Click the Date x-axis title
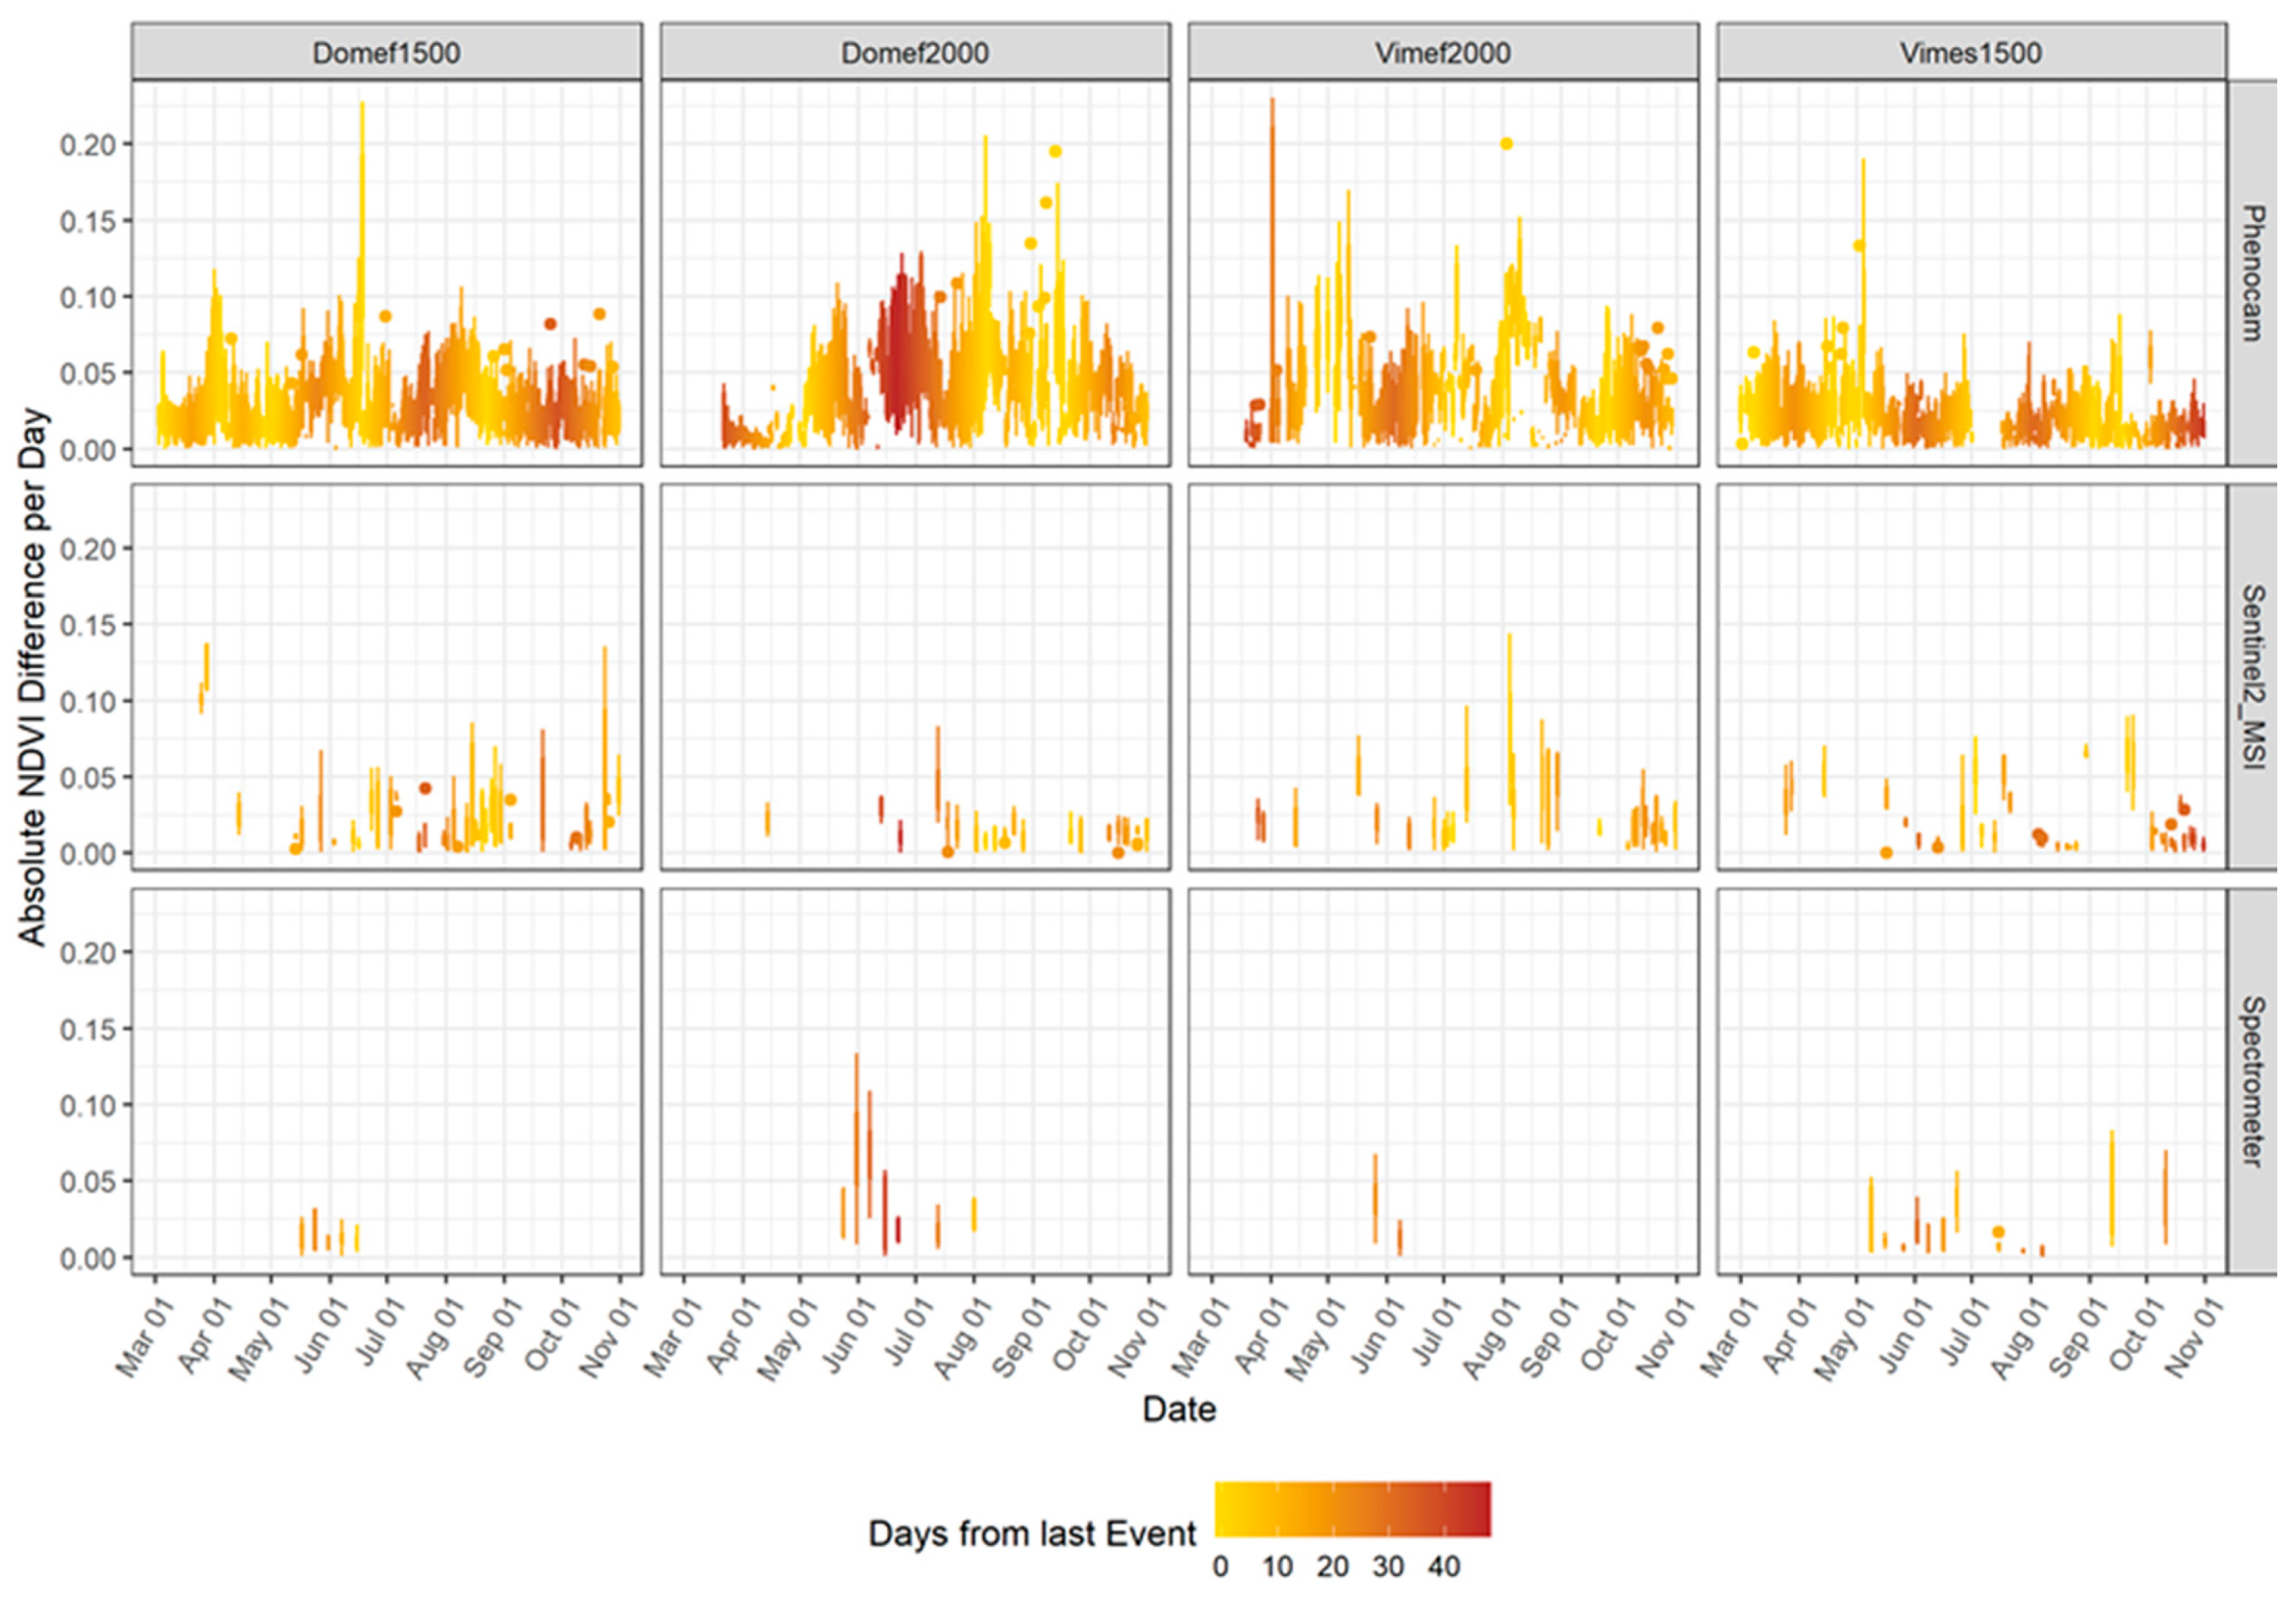 [1179, 1409]
